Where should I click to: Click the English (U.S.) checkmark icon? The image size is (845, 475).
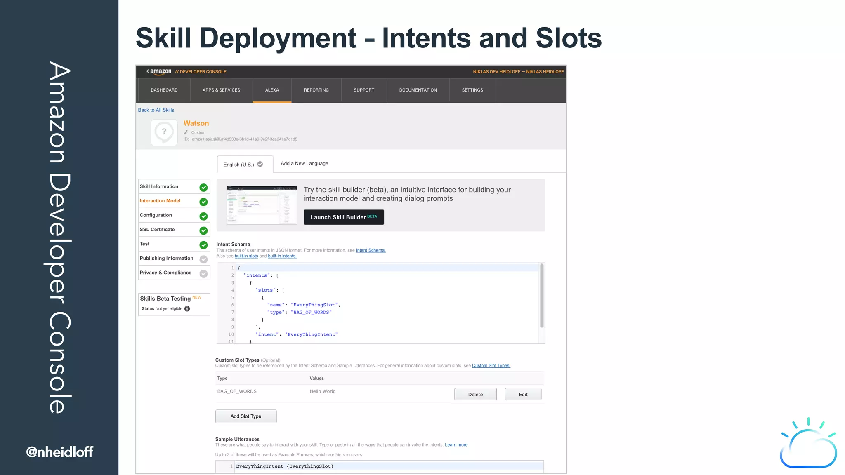(x=260, y=164)
